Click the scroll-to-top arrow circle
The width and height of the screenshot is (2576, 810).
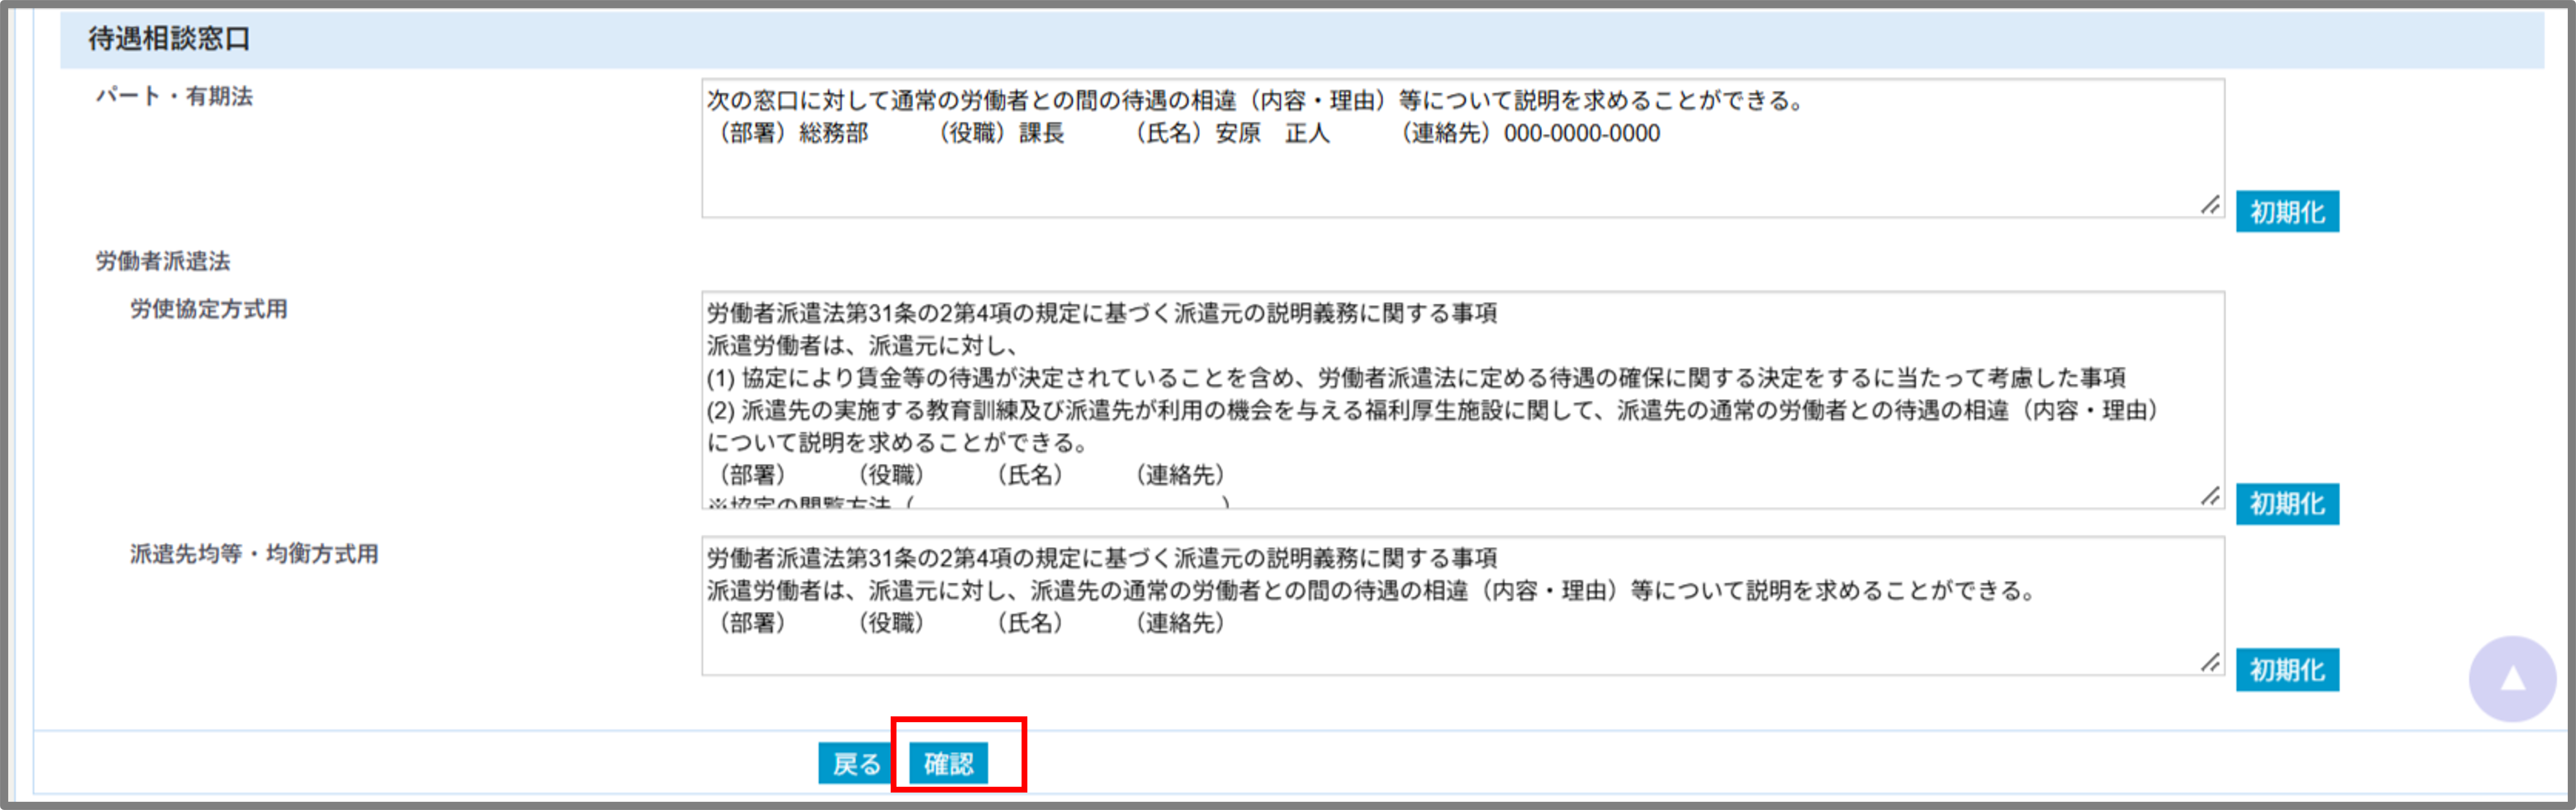(2512, 679)
